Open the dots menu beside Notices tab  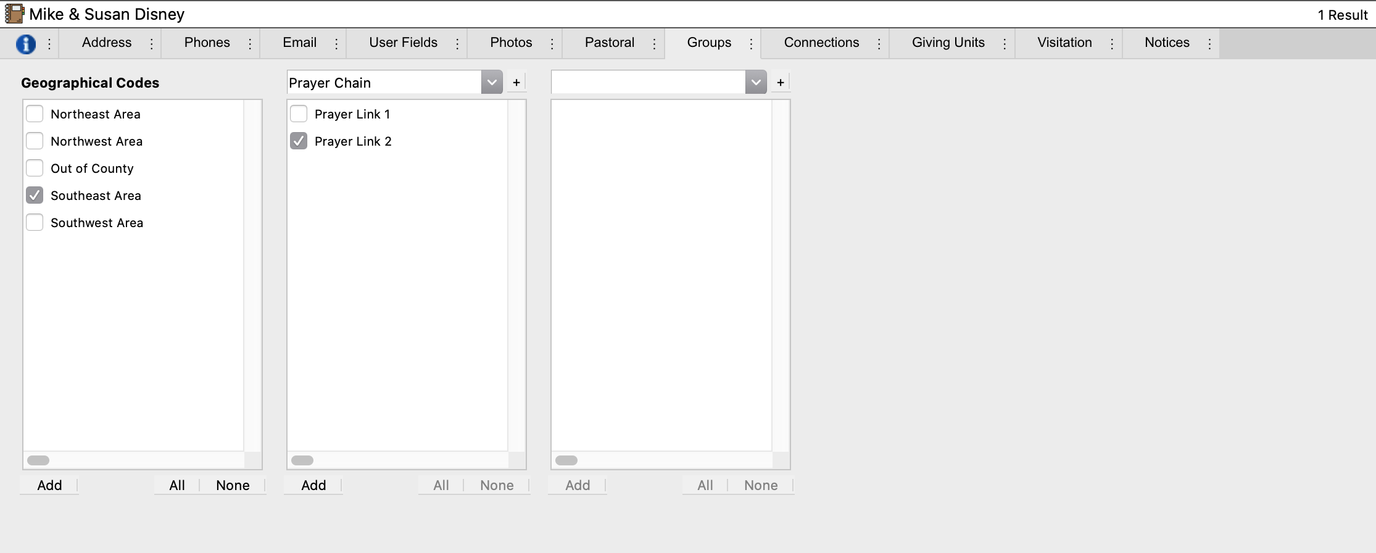coord(1209,44)
